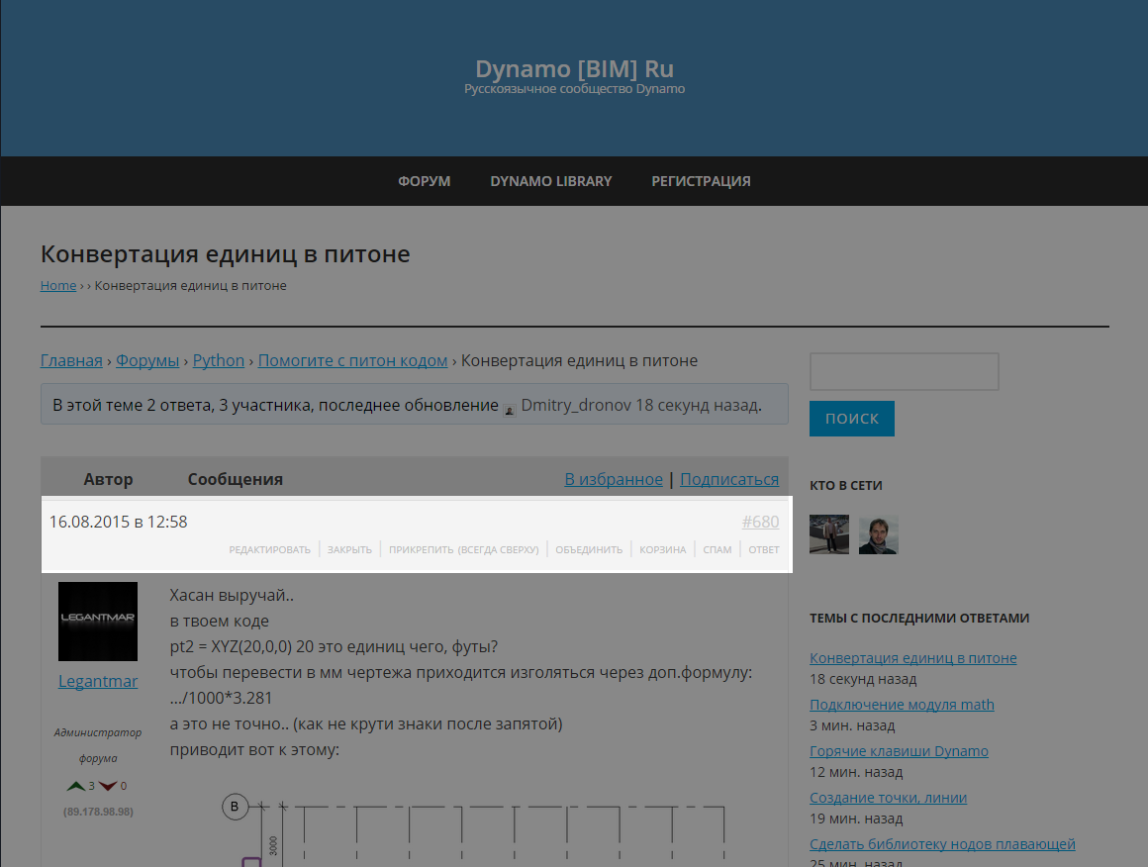Go to DYNAMO LIBRARY in navigation
The image size is (1148, 867).
coord(550,181)
